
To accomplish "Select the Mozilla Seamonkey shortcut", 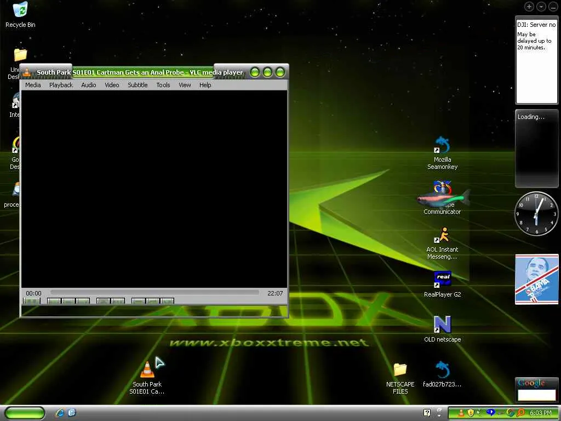I will point(442,153).
